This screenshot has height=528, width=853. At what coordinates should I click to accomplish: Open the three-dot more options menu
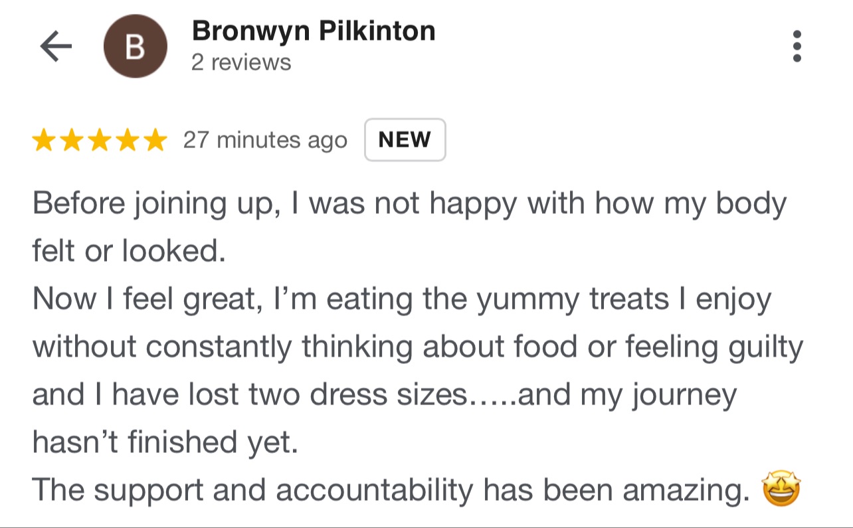pos(797,46)
